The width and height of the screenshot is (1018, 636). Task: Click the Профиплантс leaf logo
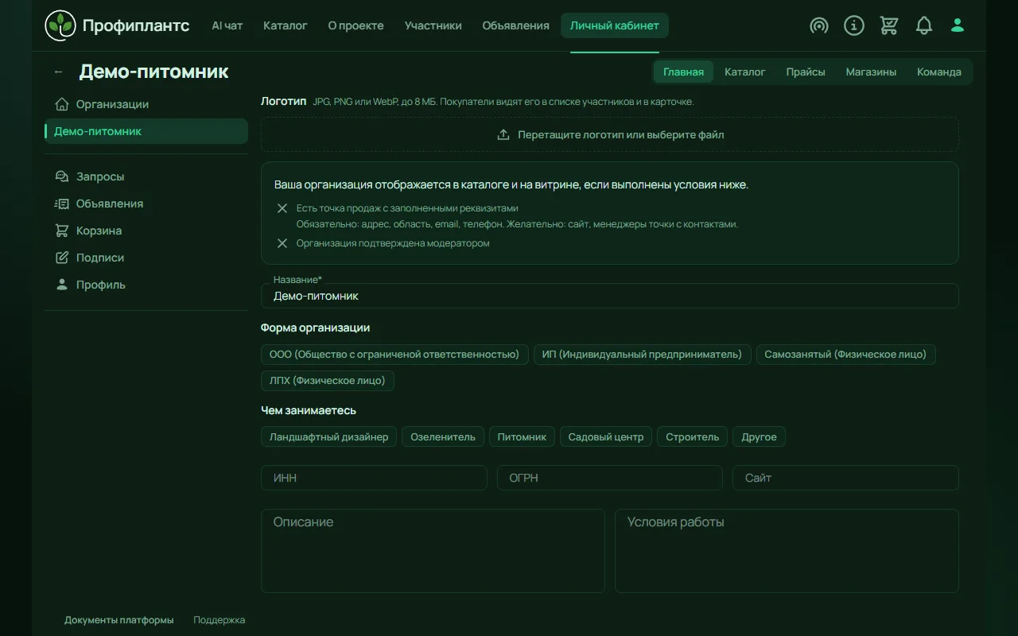60,25
